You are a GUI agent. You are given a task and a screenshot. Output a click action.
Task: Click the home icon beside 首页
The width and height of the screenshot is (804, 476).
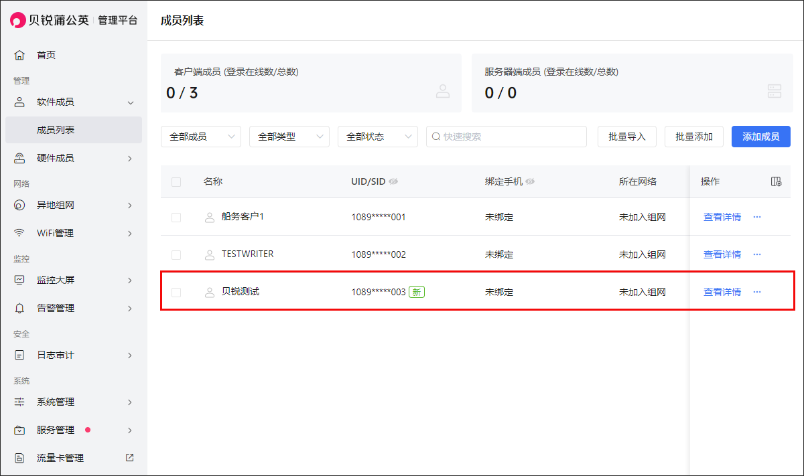[19, 55]
